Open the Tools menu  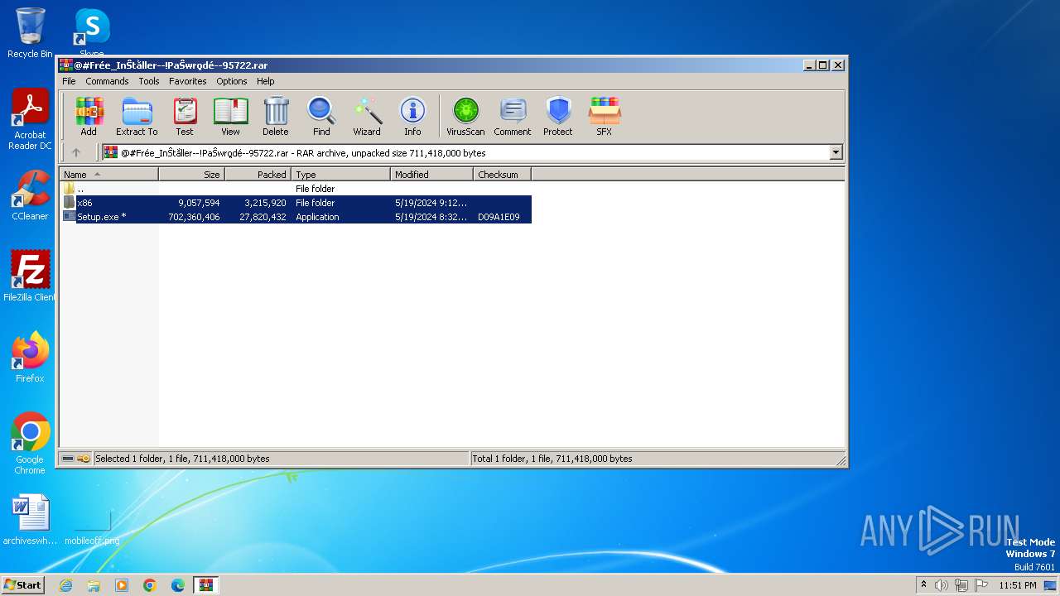[x=149, y=81]
